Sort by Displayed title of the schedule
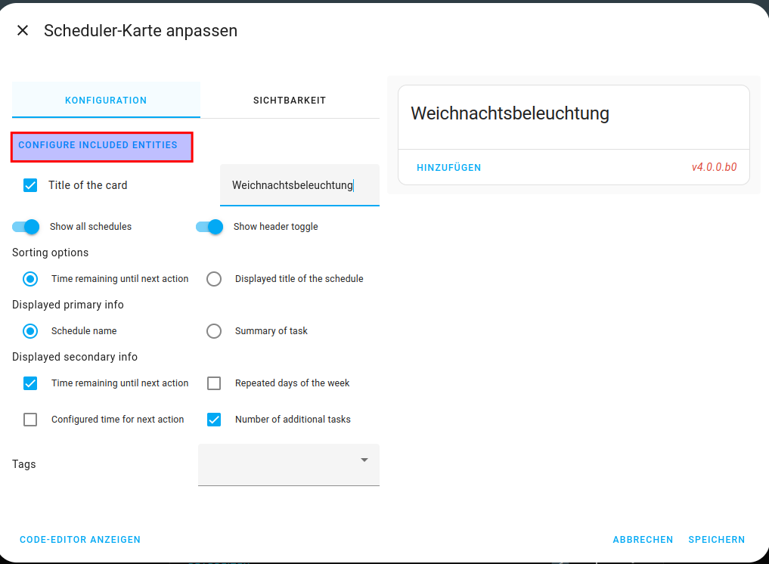 [214, 279]
